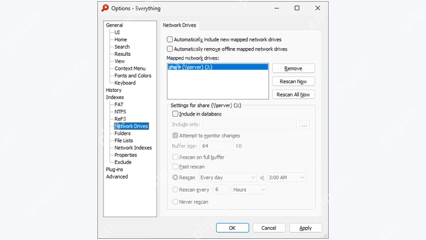
Task: Select share (\\server) (J:) drive entry
Action: coord(218,67)
